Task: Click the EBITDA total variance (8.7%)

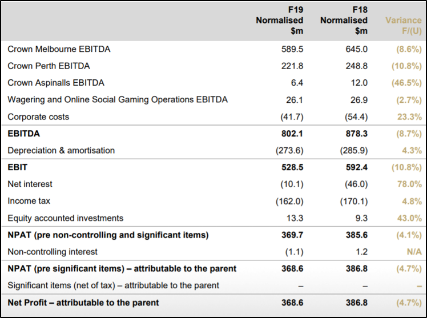Action: pos(409,134)
